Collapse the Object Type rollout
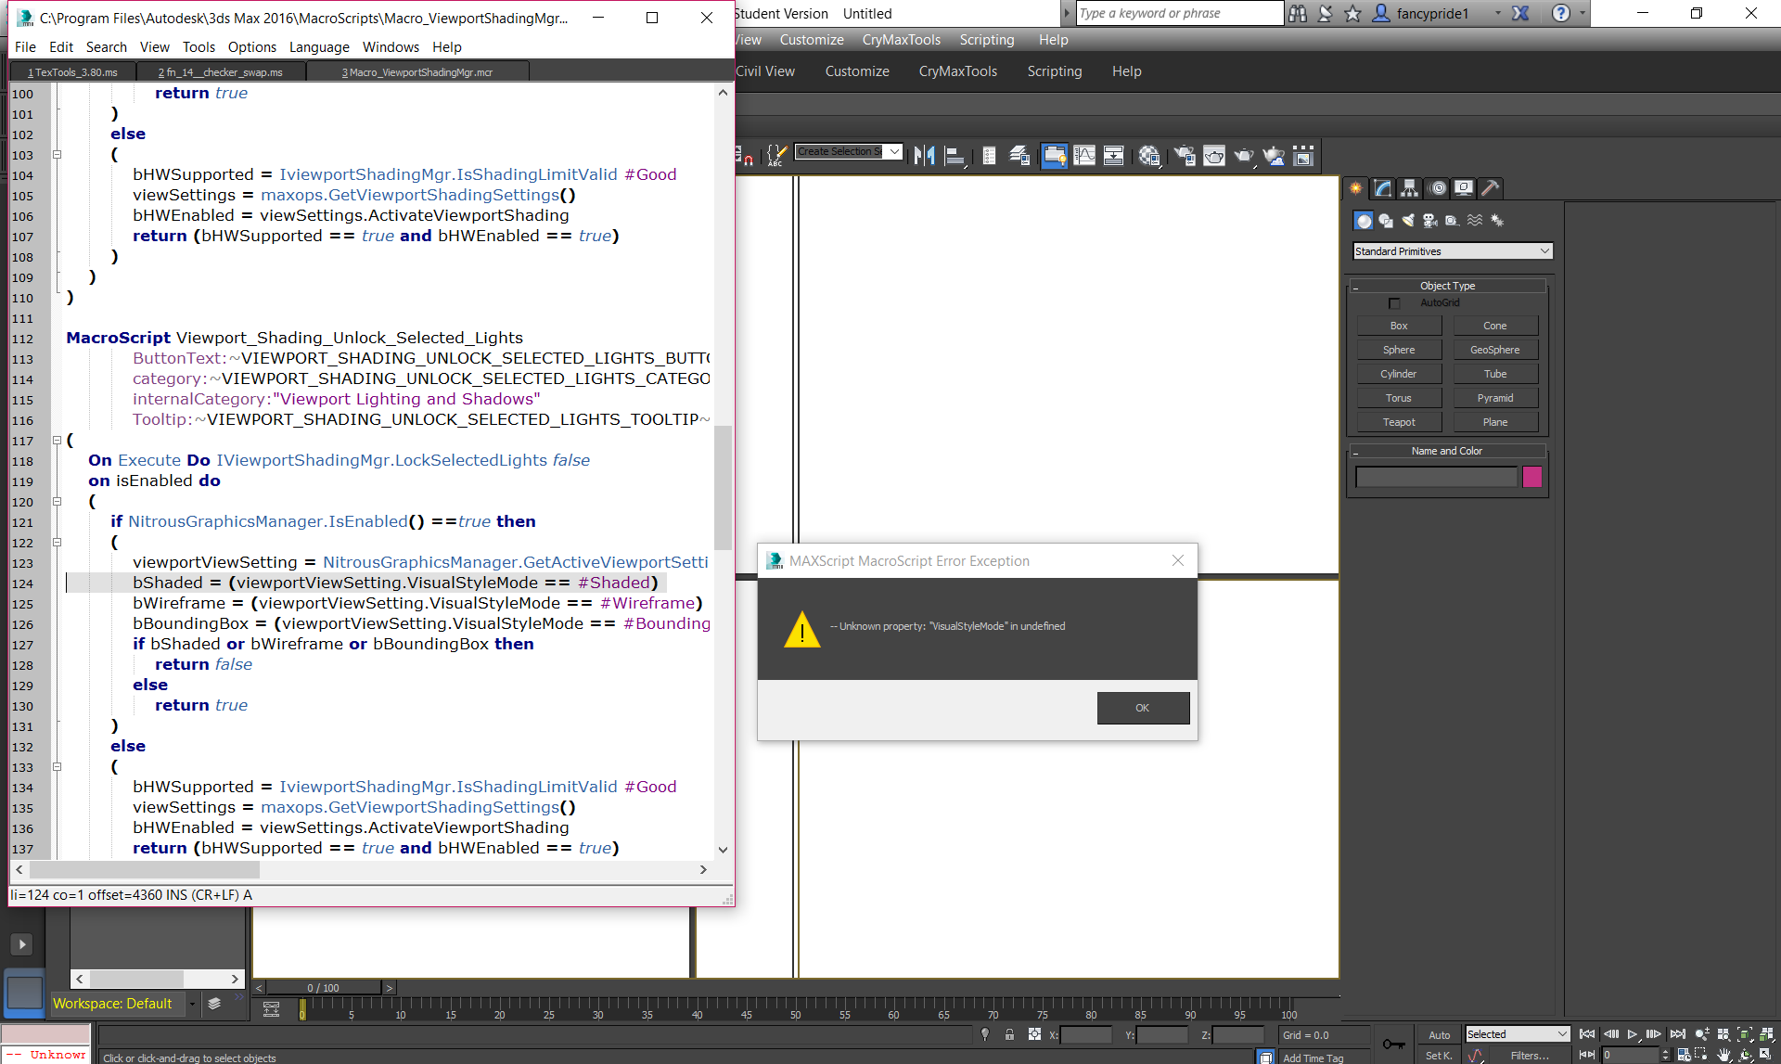1781x1064 pixels. (1447, 286)
